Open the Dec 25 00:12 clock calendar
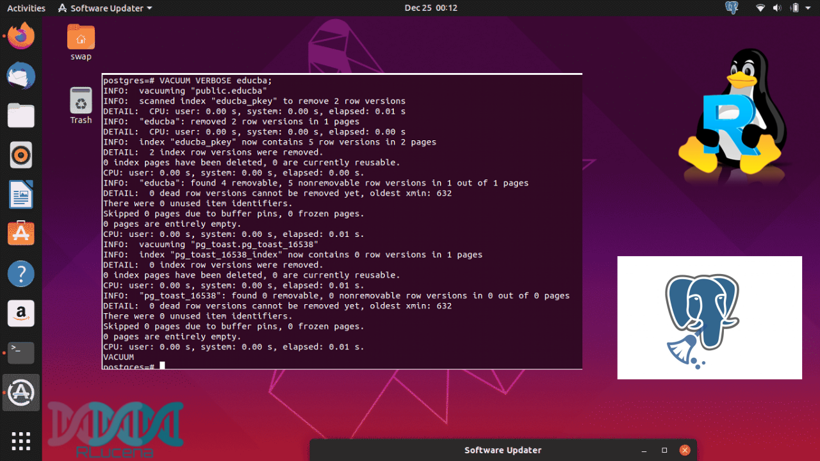The image size is (820, 461). pos(430,8)
